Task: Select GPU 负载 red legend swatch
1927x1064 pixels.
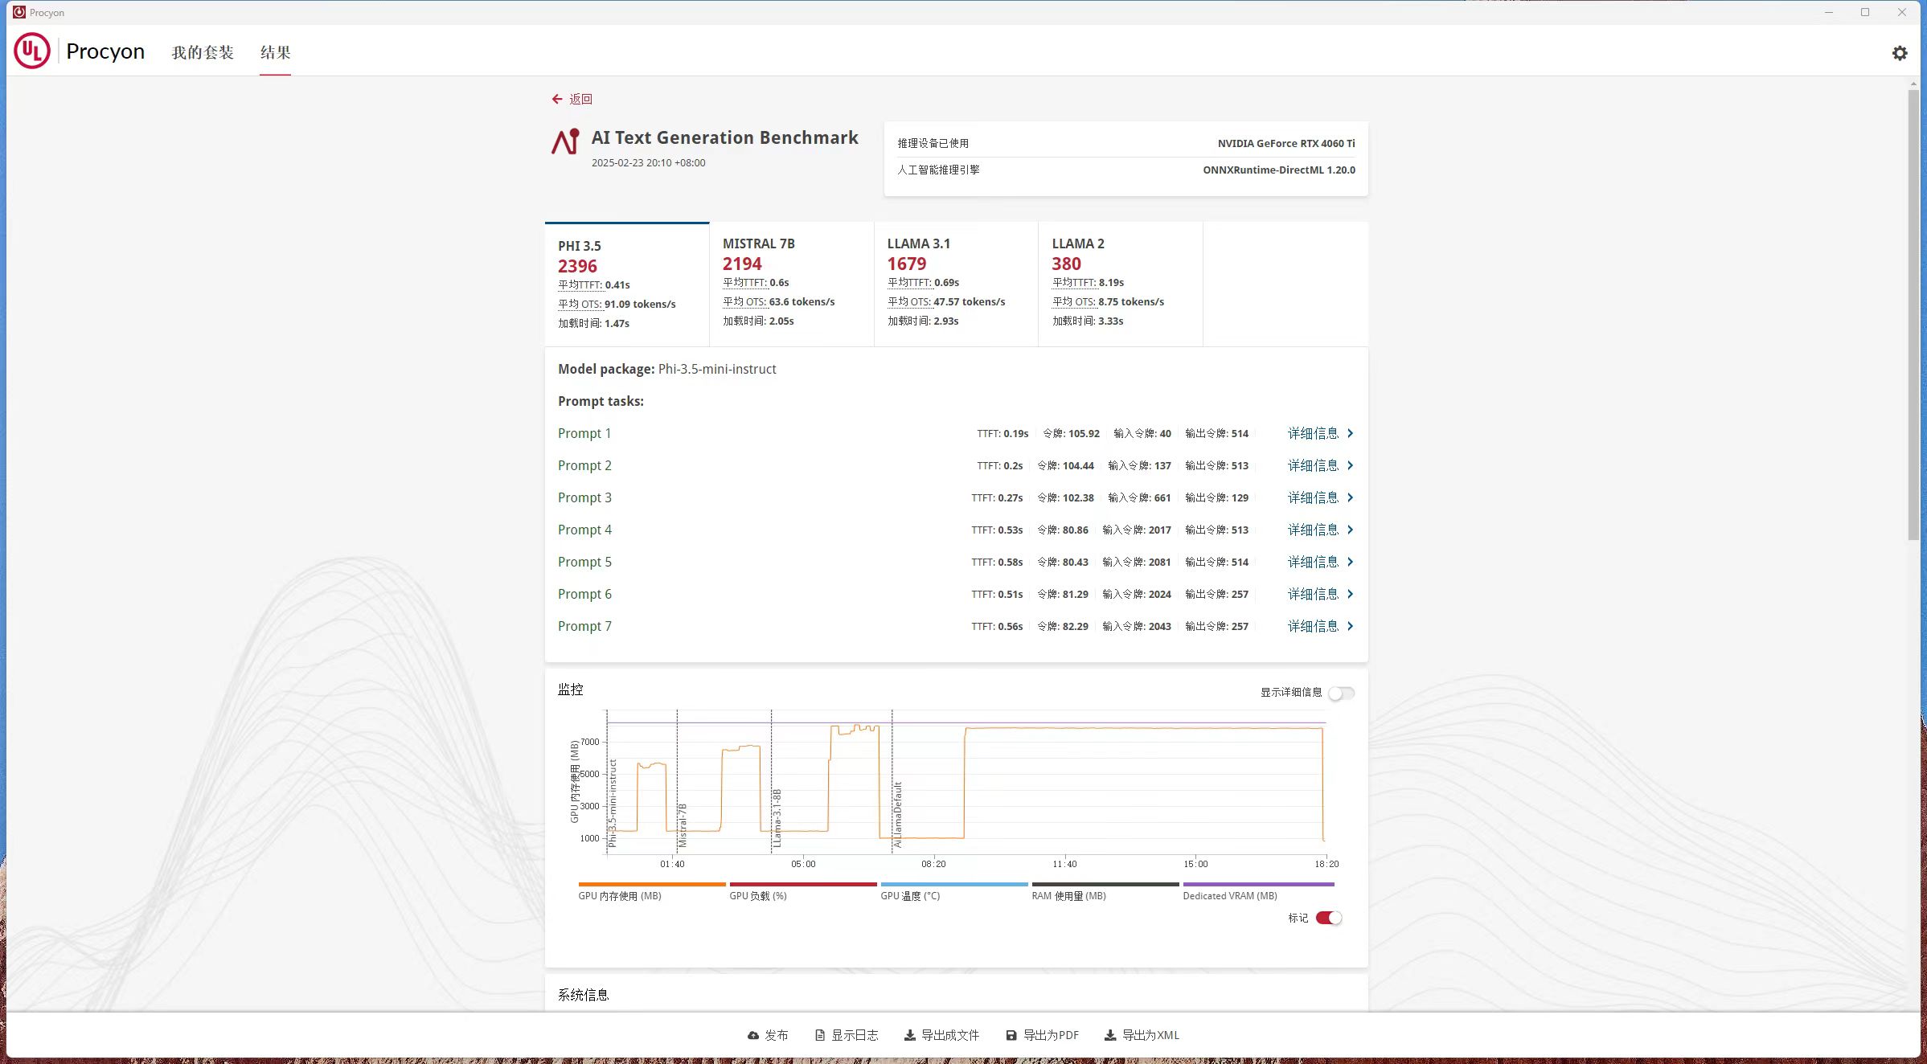Action: (x=803, y=884)
